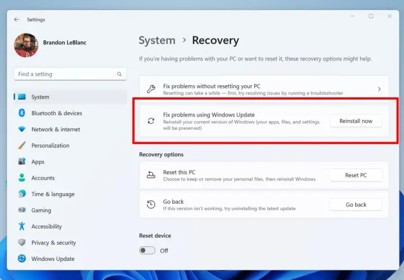
Task: Click the breadcrumb chevron separator
Action: coord(184,40)
